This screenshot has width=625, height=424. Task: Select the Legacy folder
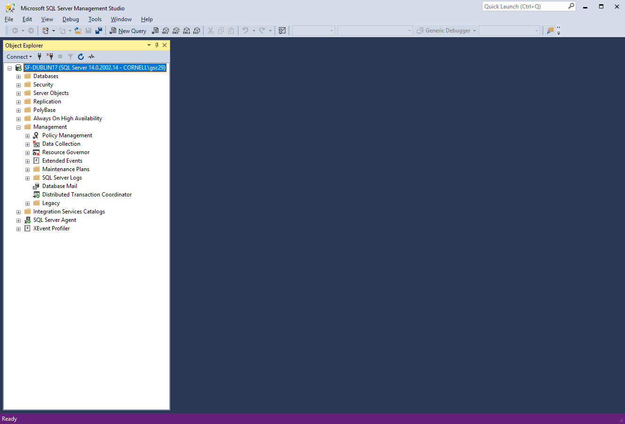pyautogui.click(x=51, y=203)
